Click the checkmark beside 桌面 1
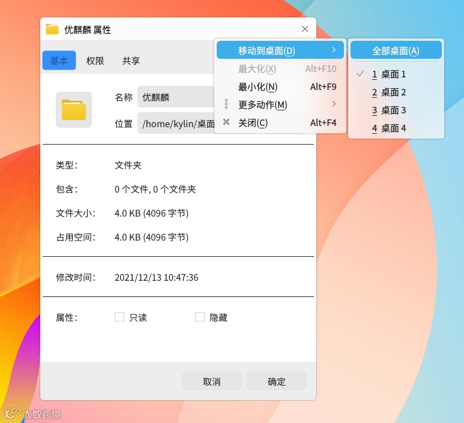464x423 pixels. tap(360, 74)
